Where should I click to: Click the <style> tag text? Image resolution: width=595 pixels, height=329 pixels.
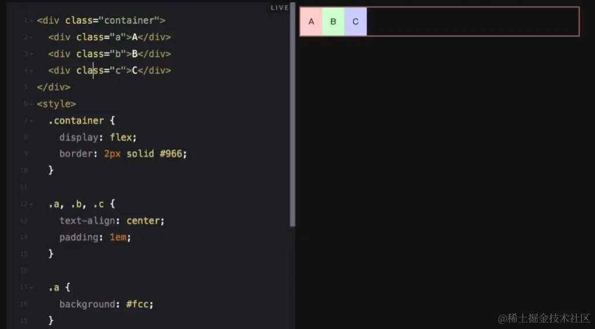[x=57, y=104]
